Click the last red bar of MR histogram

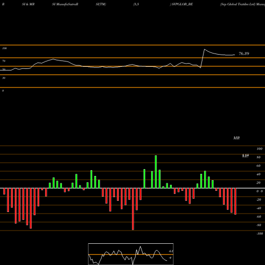pos(235,201)
